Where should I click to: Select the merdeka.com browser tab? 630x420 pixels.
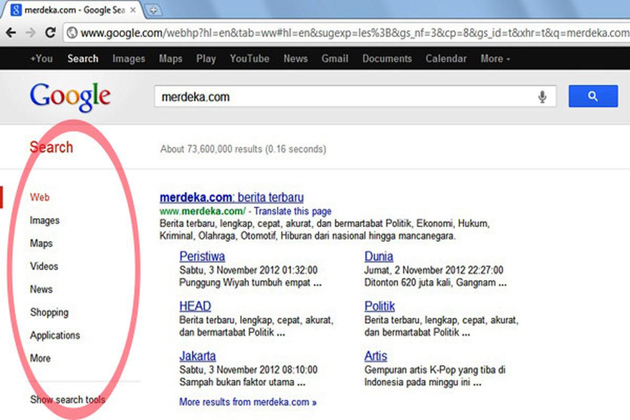[73, 10]
